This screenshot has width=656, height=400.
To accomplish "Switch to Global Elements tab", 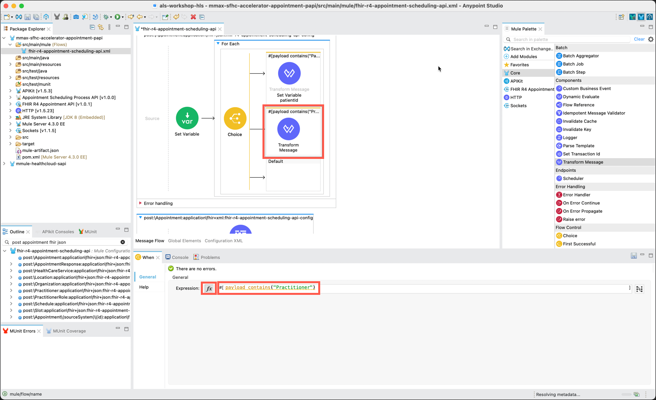I will 184,241.
